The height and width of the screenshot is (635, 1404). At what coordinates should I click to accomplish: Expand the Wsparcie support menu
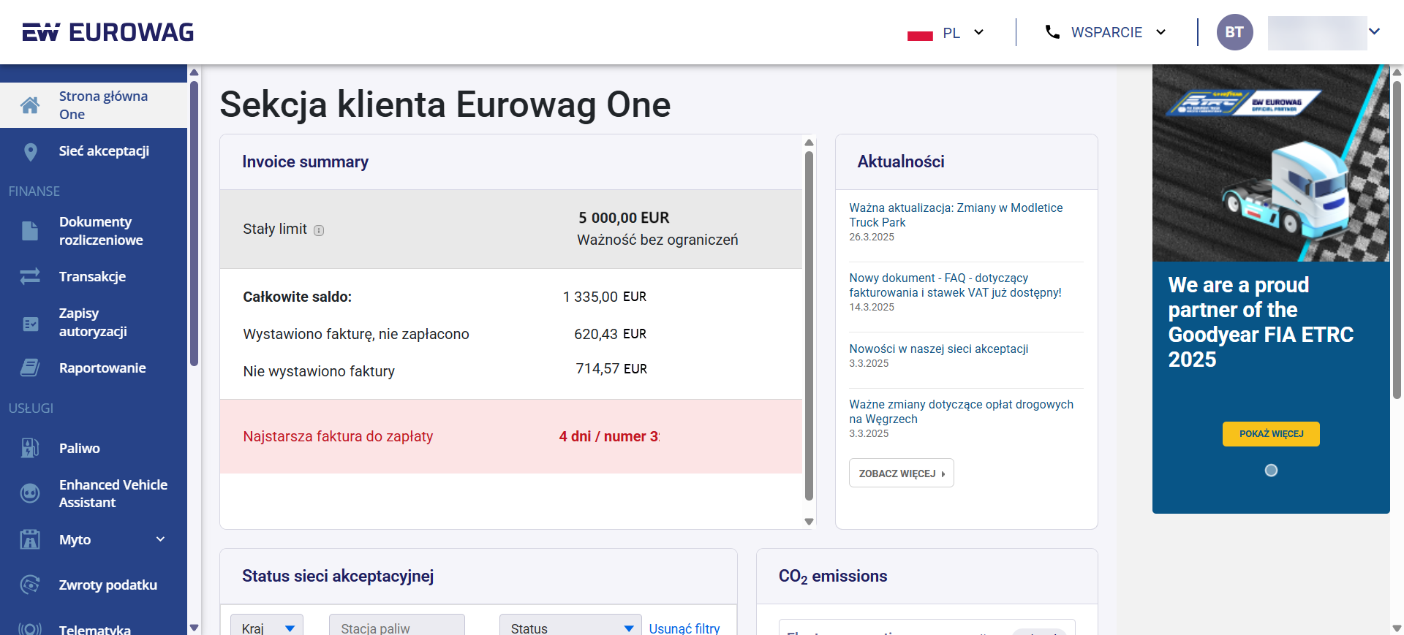click(1105, 32)
